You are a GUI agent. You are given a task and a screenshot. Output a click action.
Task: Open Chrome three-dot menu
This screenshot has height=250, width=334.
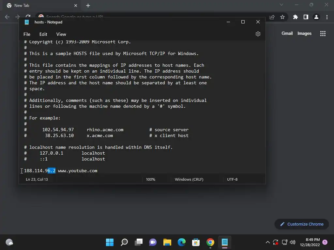click(327, 17)
